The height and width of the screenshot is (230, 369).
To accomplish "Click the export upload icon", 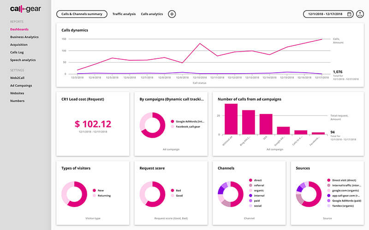I will pos(360,14).
